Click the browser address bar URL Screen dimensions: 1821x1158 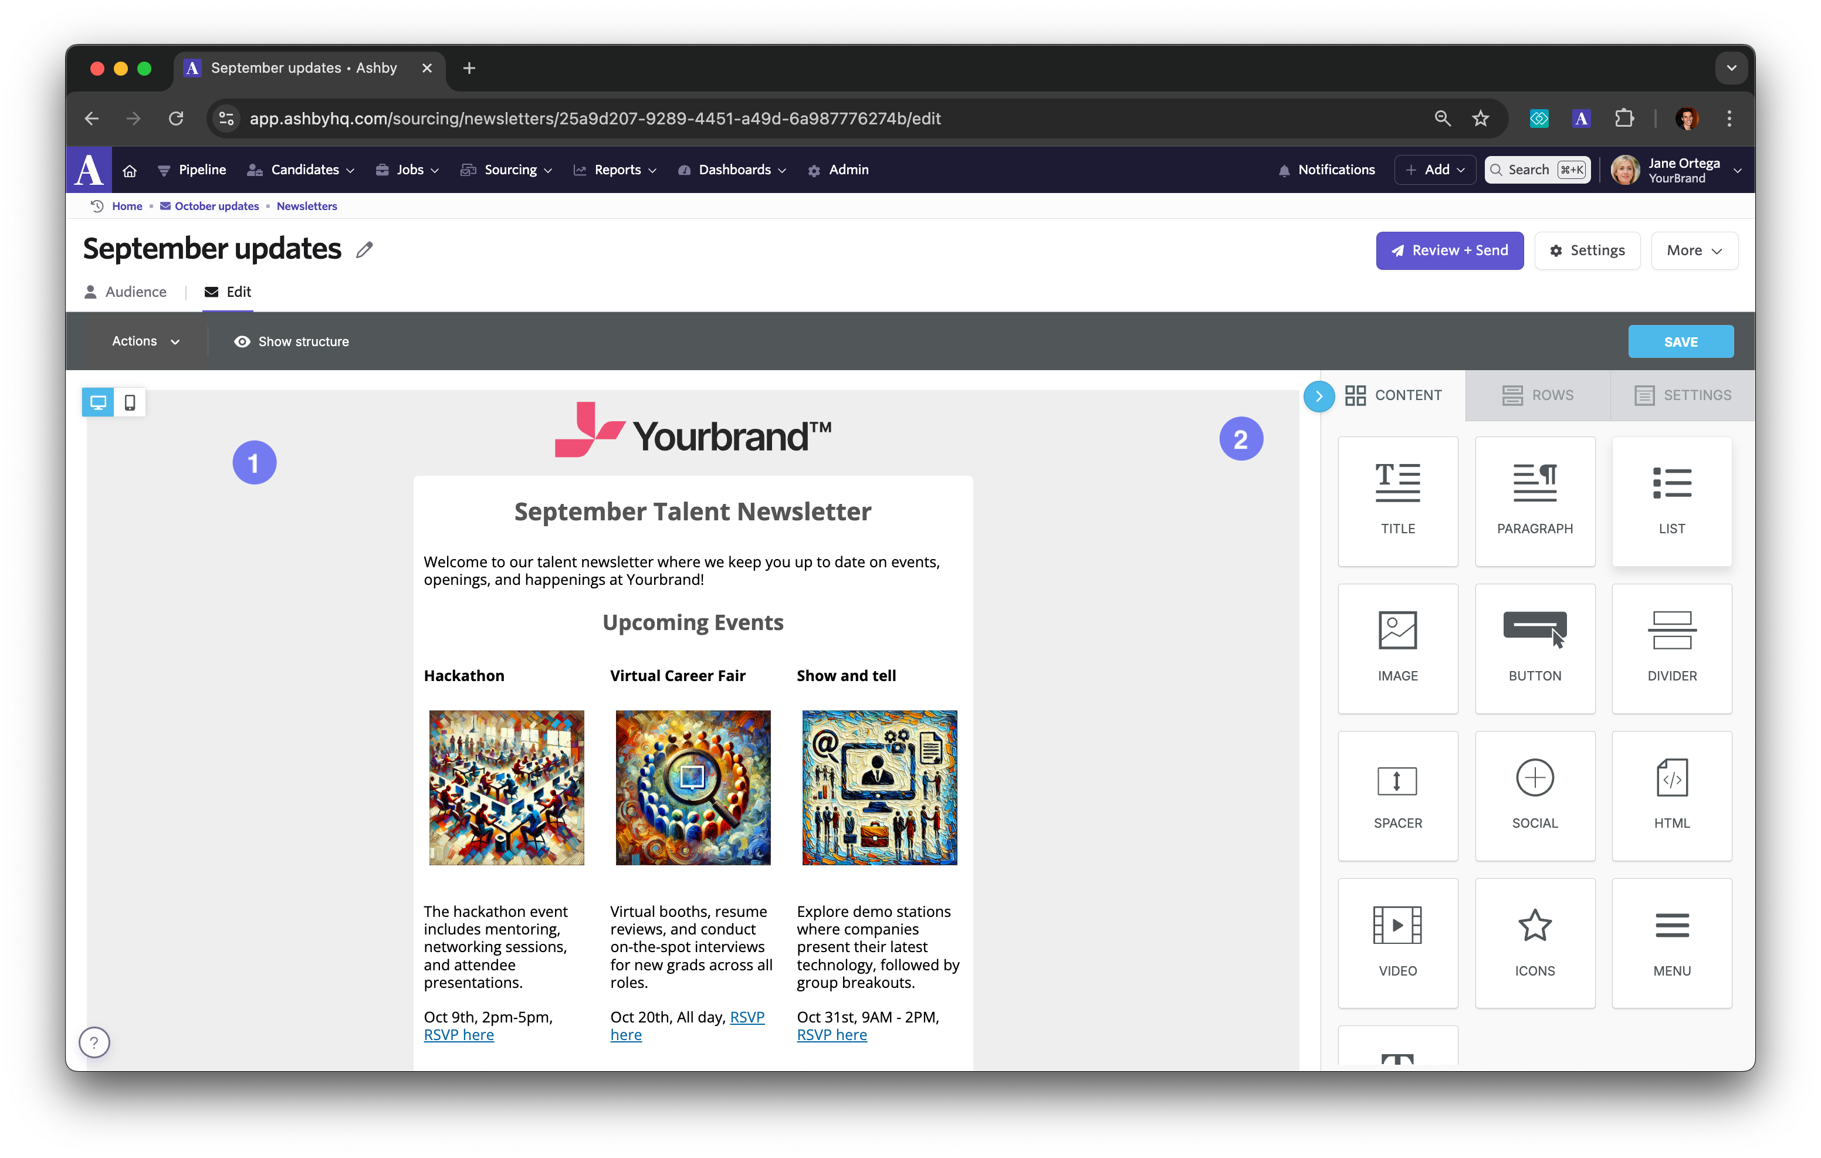(595, 118)
